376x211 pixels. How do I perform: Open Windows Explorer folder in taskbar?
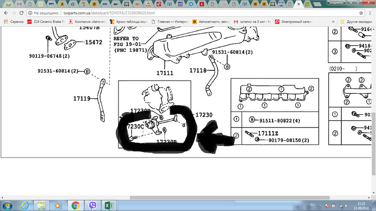[x=42, y=205]
